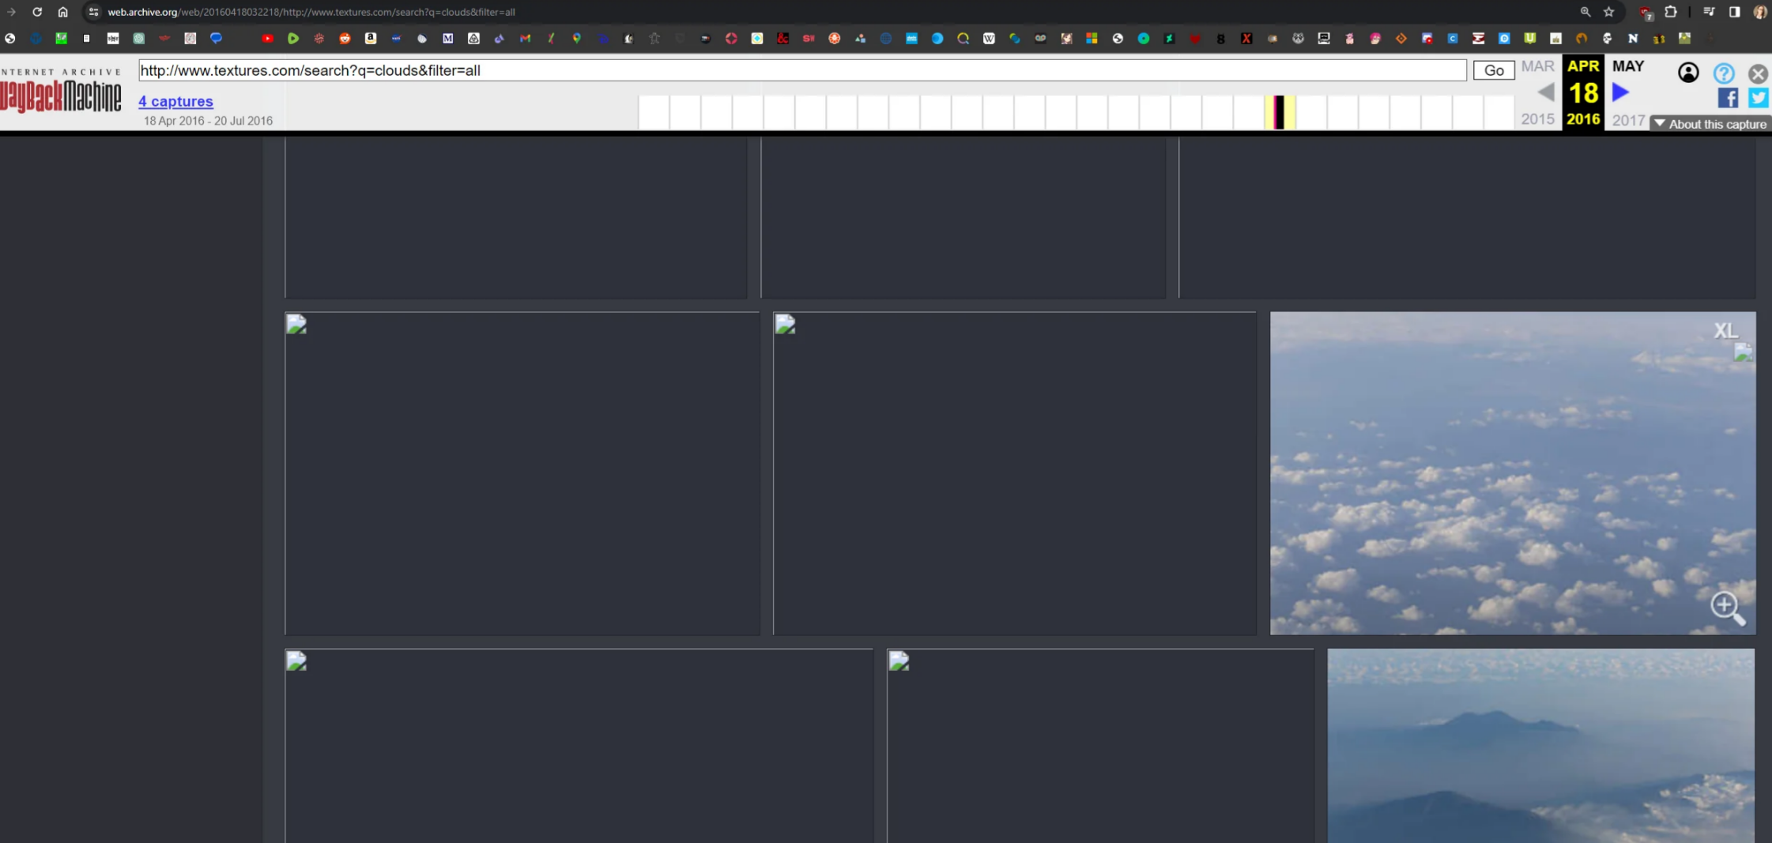Click the XL size badge on the clouds texture
1772x843 pixels.
point(1725,330)
